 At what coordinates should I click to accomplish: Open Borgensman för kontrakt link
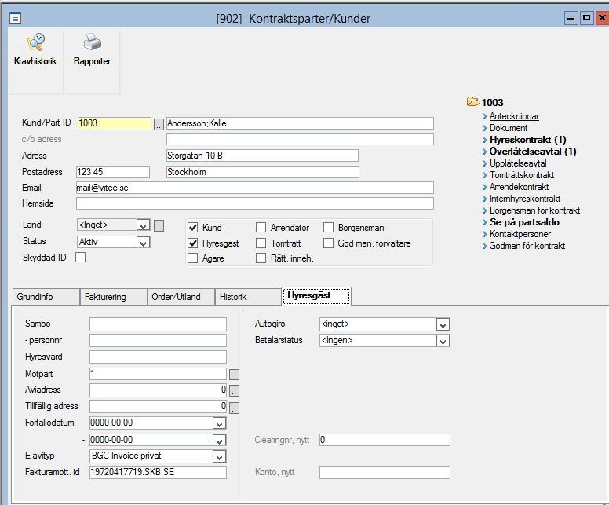pos(534,210)
